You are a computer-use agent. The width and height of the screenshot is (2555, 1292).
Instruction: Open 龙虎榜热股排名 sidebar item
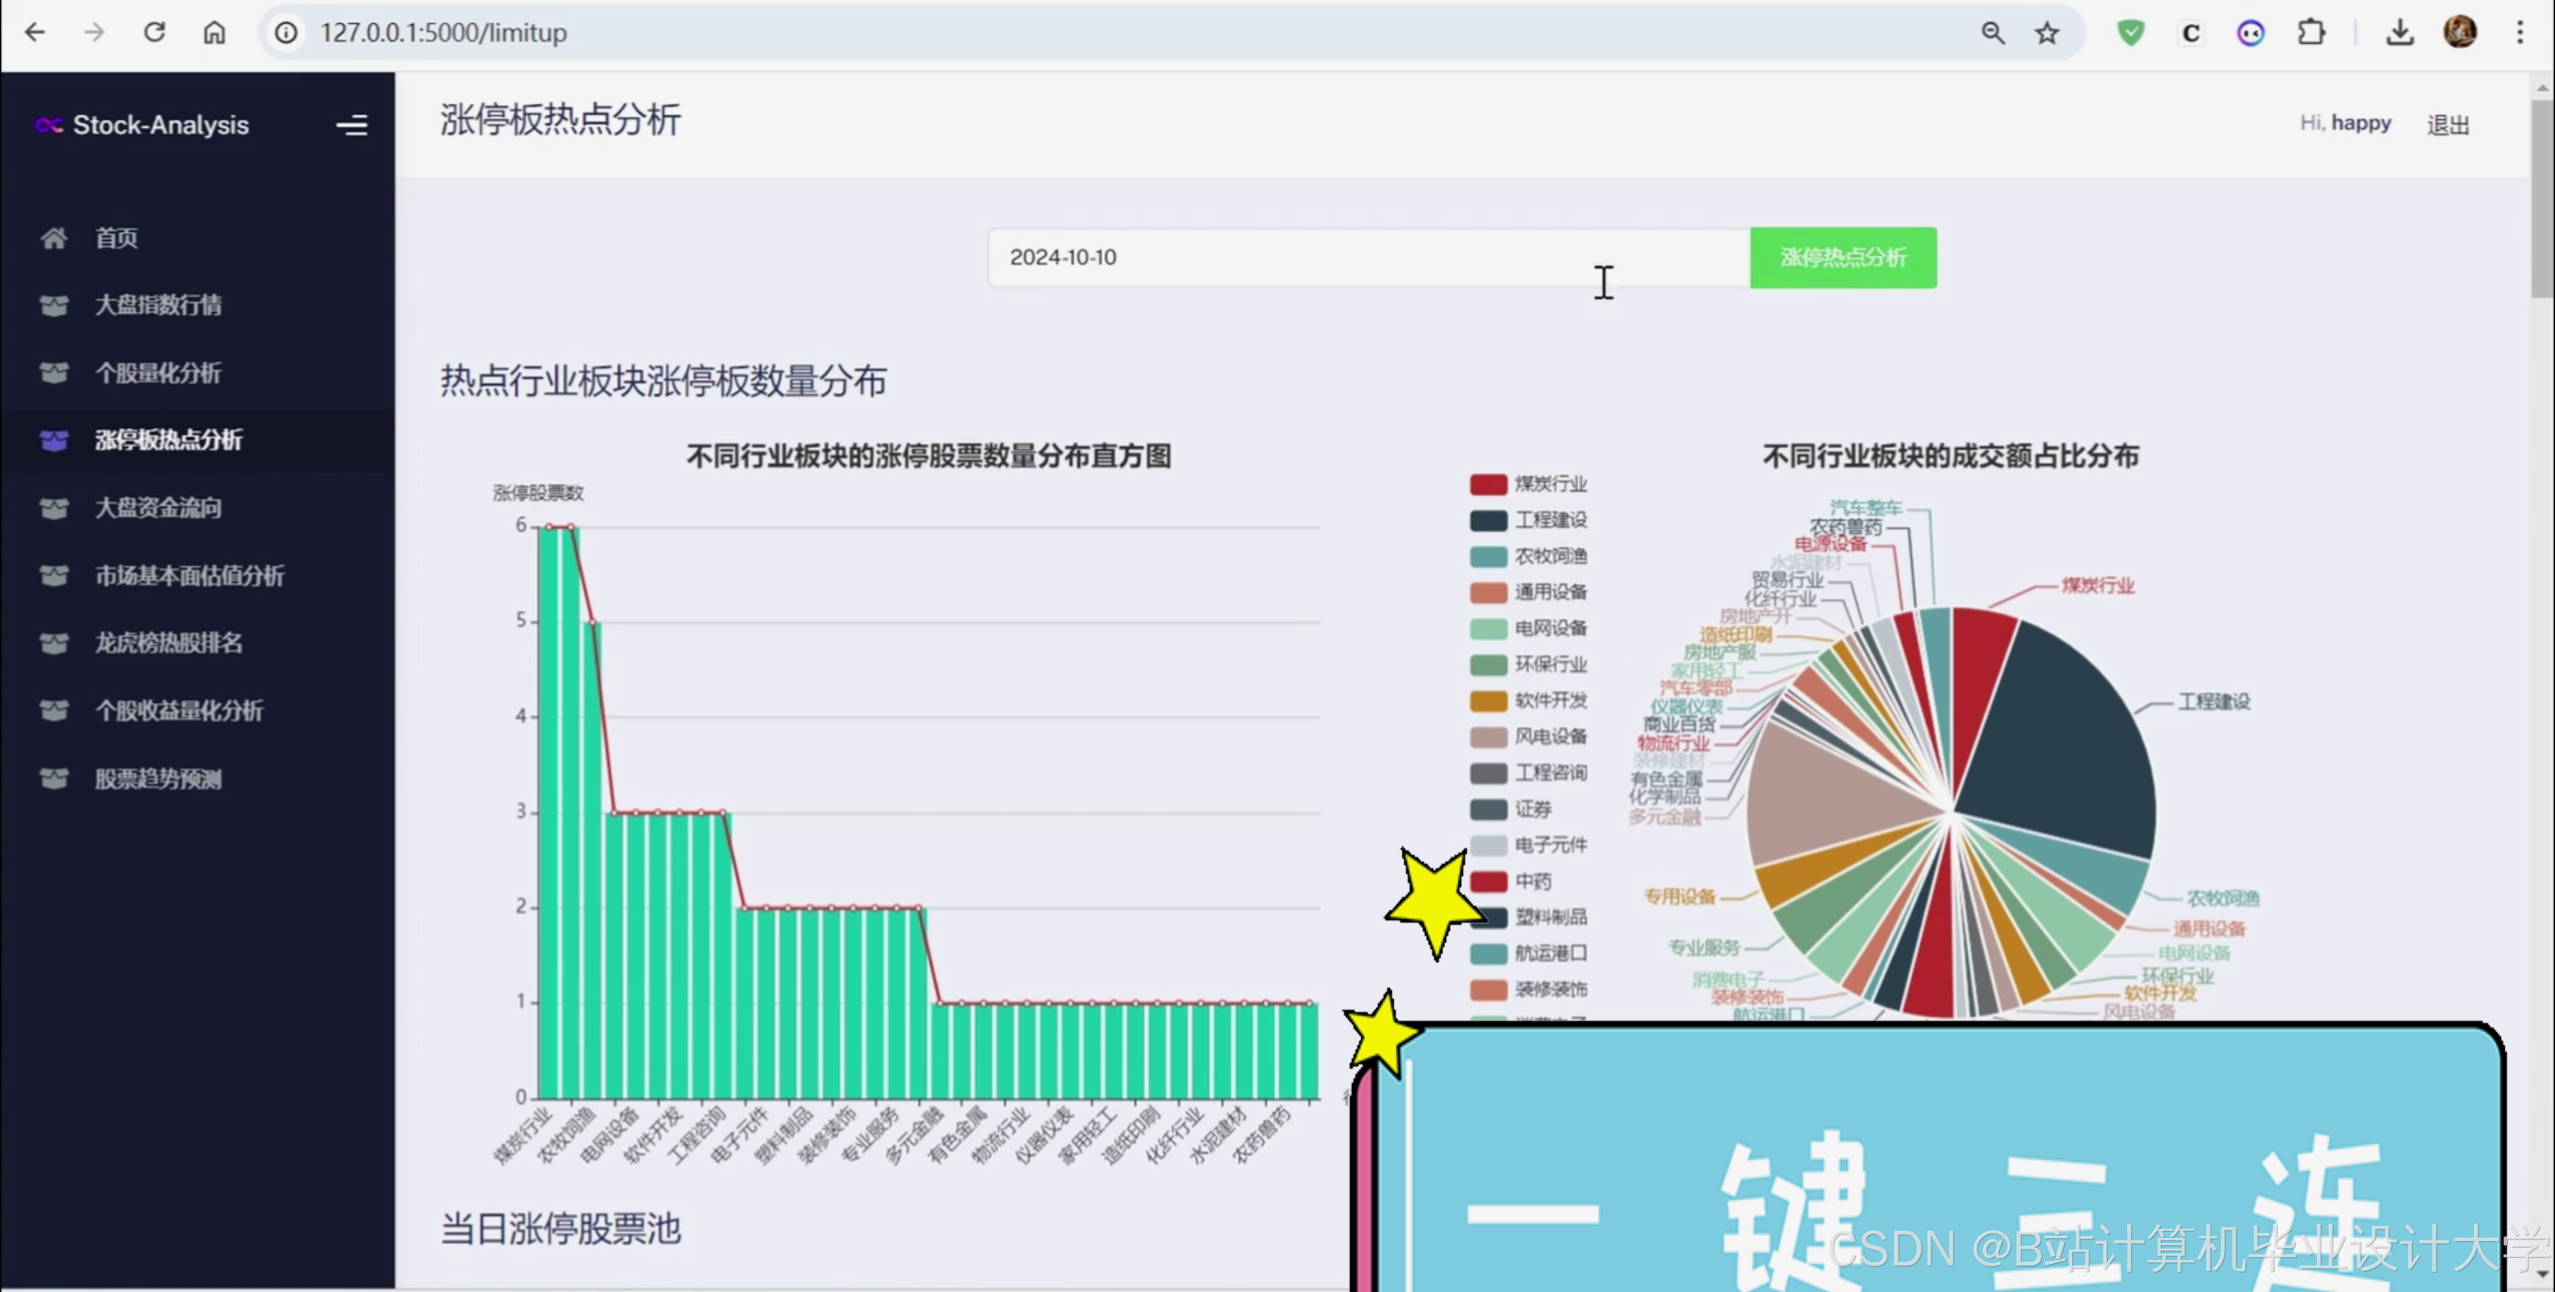(x=167, y=643)
